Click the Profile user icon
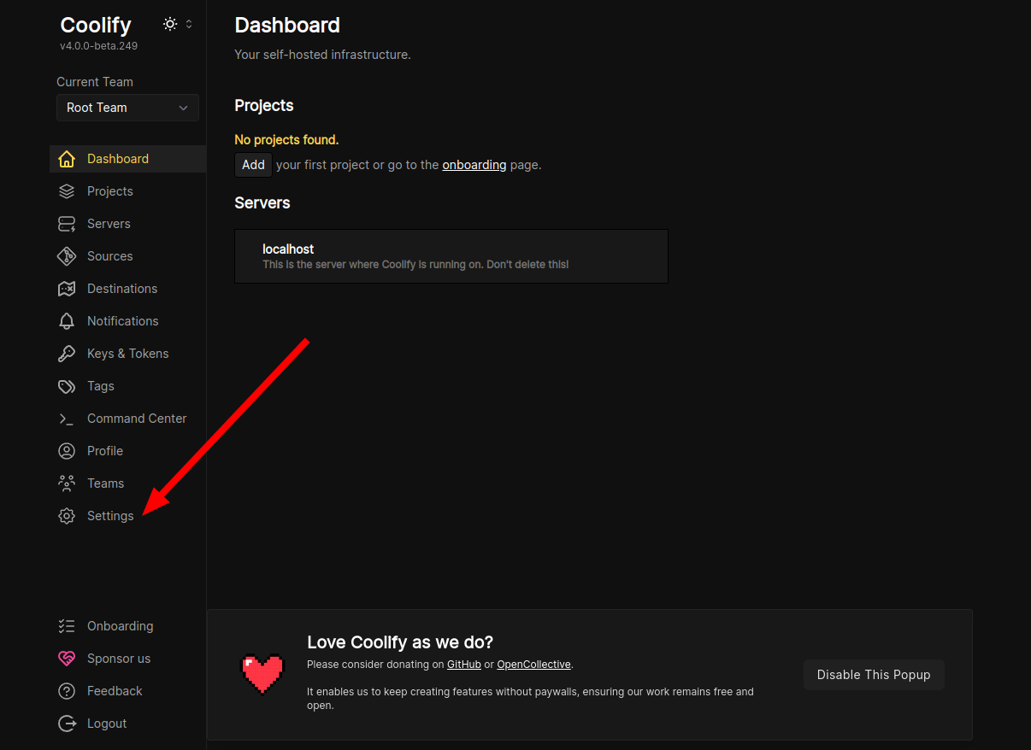Viewport: 1031px width, 750px height. point(67,451)
